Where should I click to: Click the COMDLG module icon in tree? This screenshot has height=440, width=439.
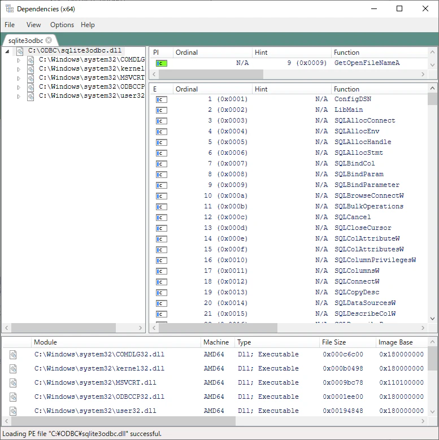[31, 60]
